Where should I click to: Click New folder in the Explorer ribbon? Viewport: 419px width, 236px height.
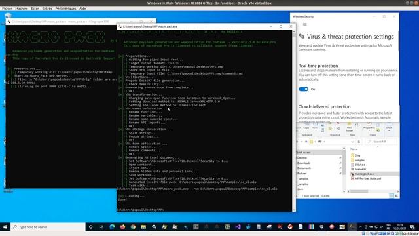(x=349, y=127)
